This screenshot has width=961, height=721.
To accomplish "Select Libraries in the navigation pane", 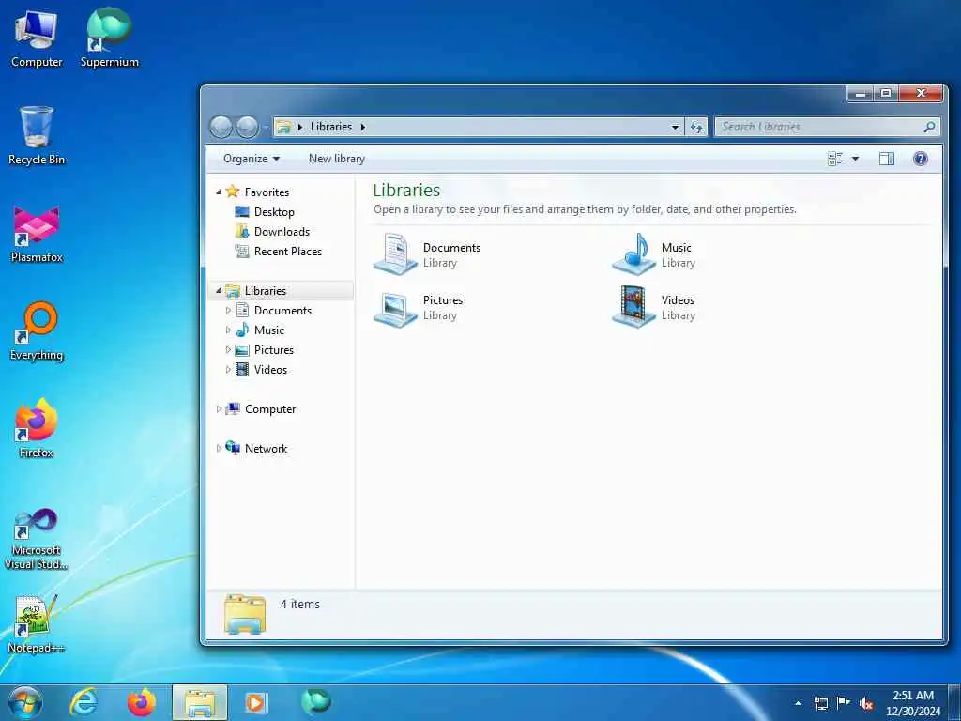I will click(265, 291).
